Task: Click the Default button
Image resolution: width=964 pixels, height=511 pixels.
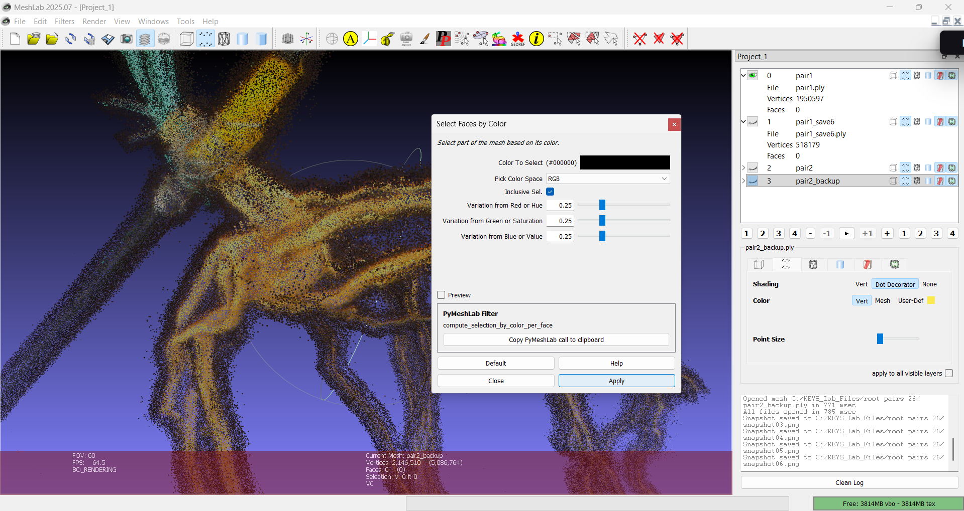Action: tap(496, 363)
